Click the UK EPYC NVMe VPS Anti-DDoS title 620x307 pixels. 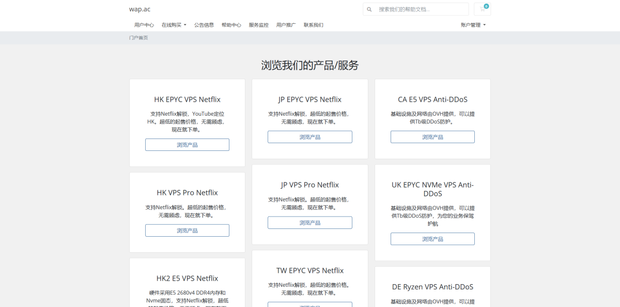pyautogui.click(x=432, y=189)
